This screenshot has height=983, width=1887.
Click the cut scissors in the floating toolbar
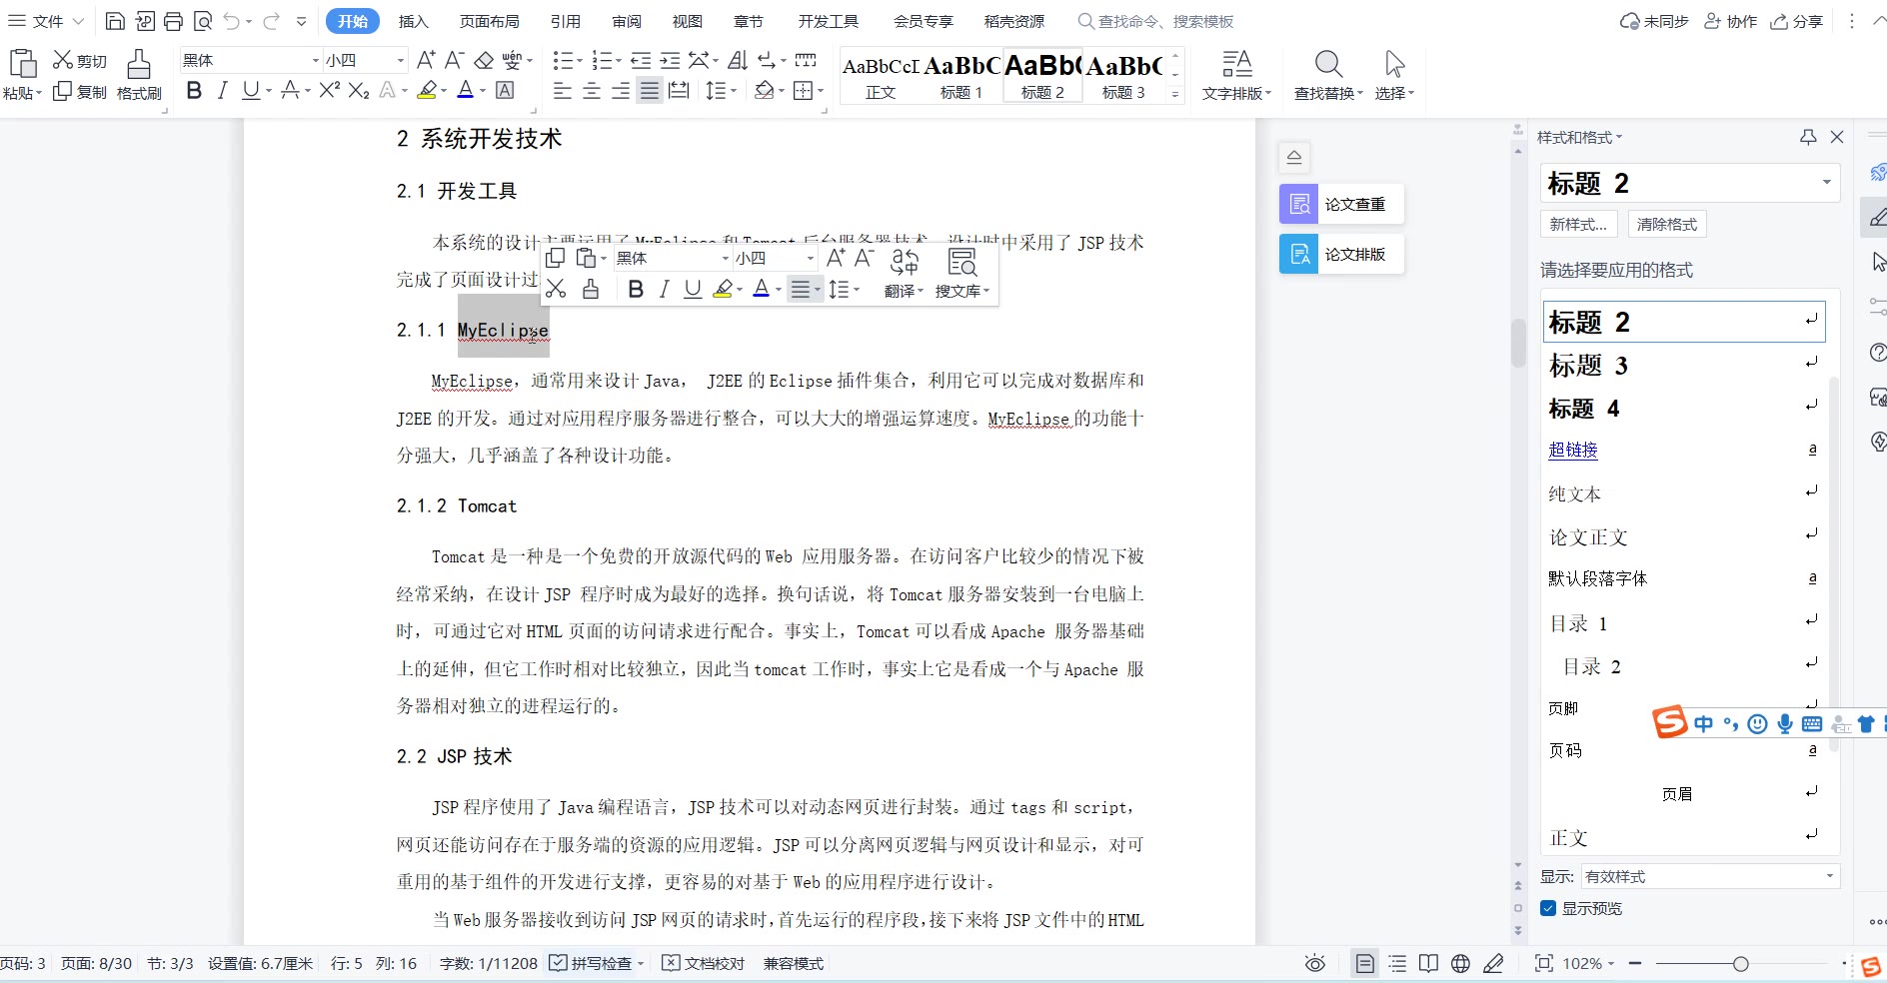557,289
